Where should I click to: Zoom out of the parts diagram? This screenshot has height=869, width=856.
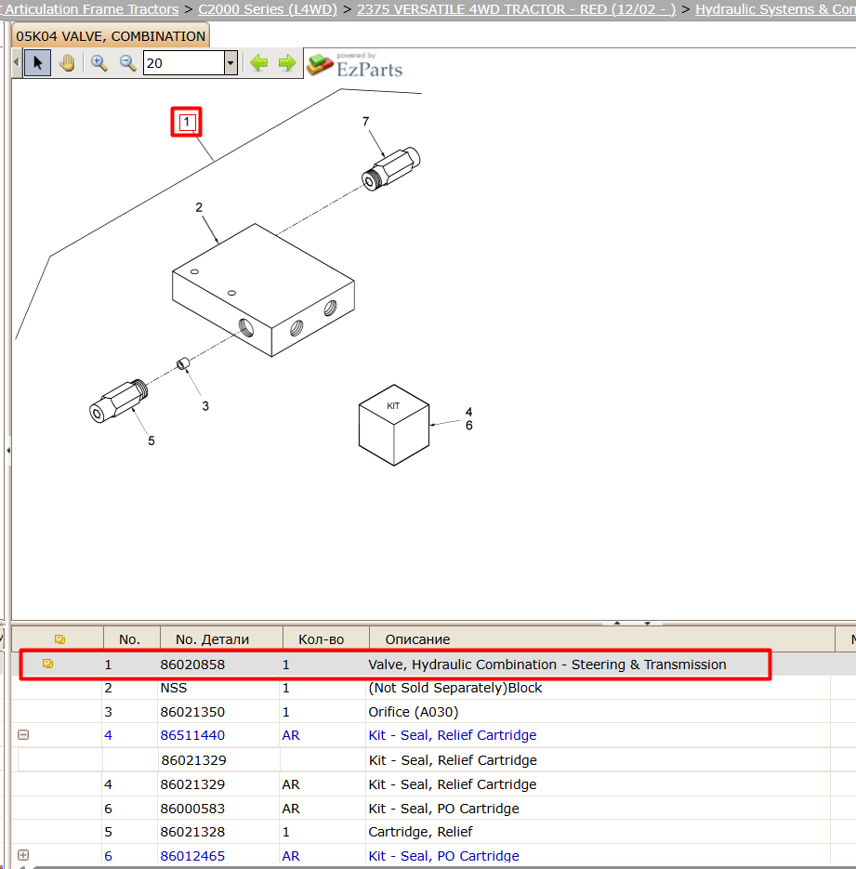tap(128, 62)
